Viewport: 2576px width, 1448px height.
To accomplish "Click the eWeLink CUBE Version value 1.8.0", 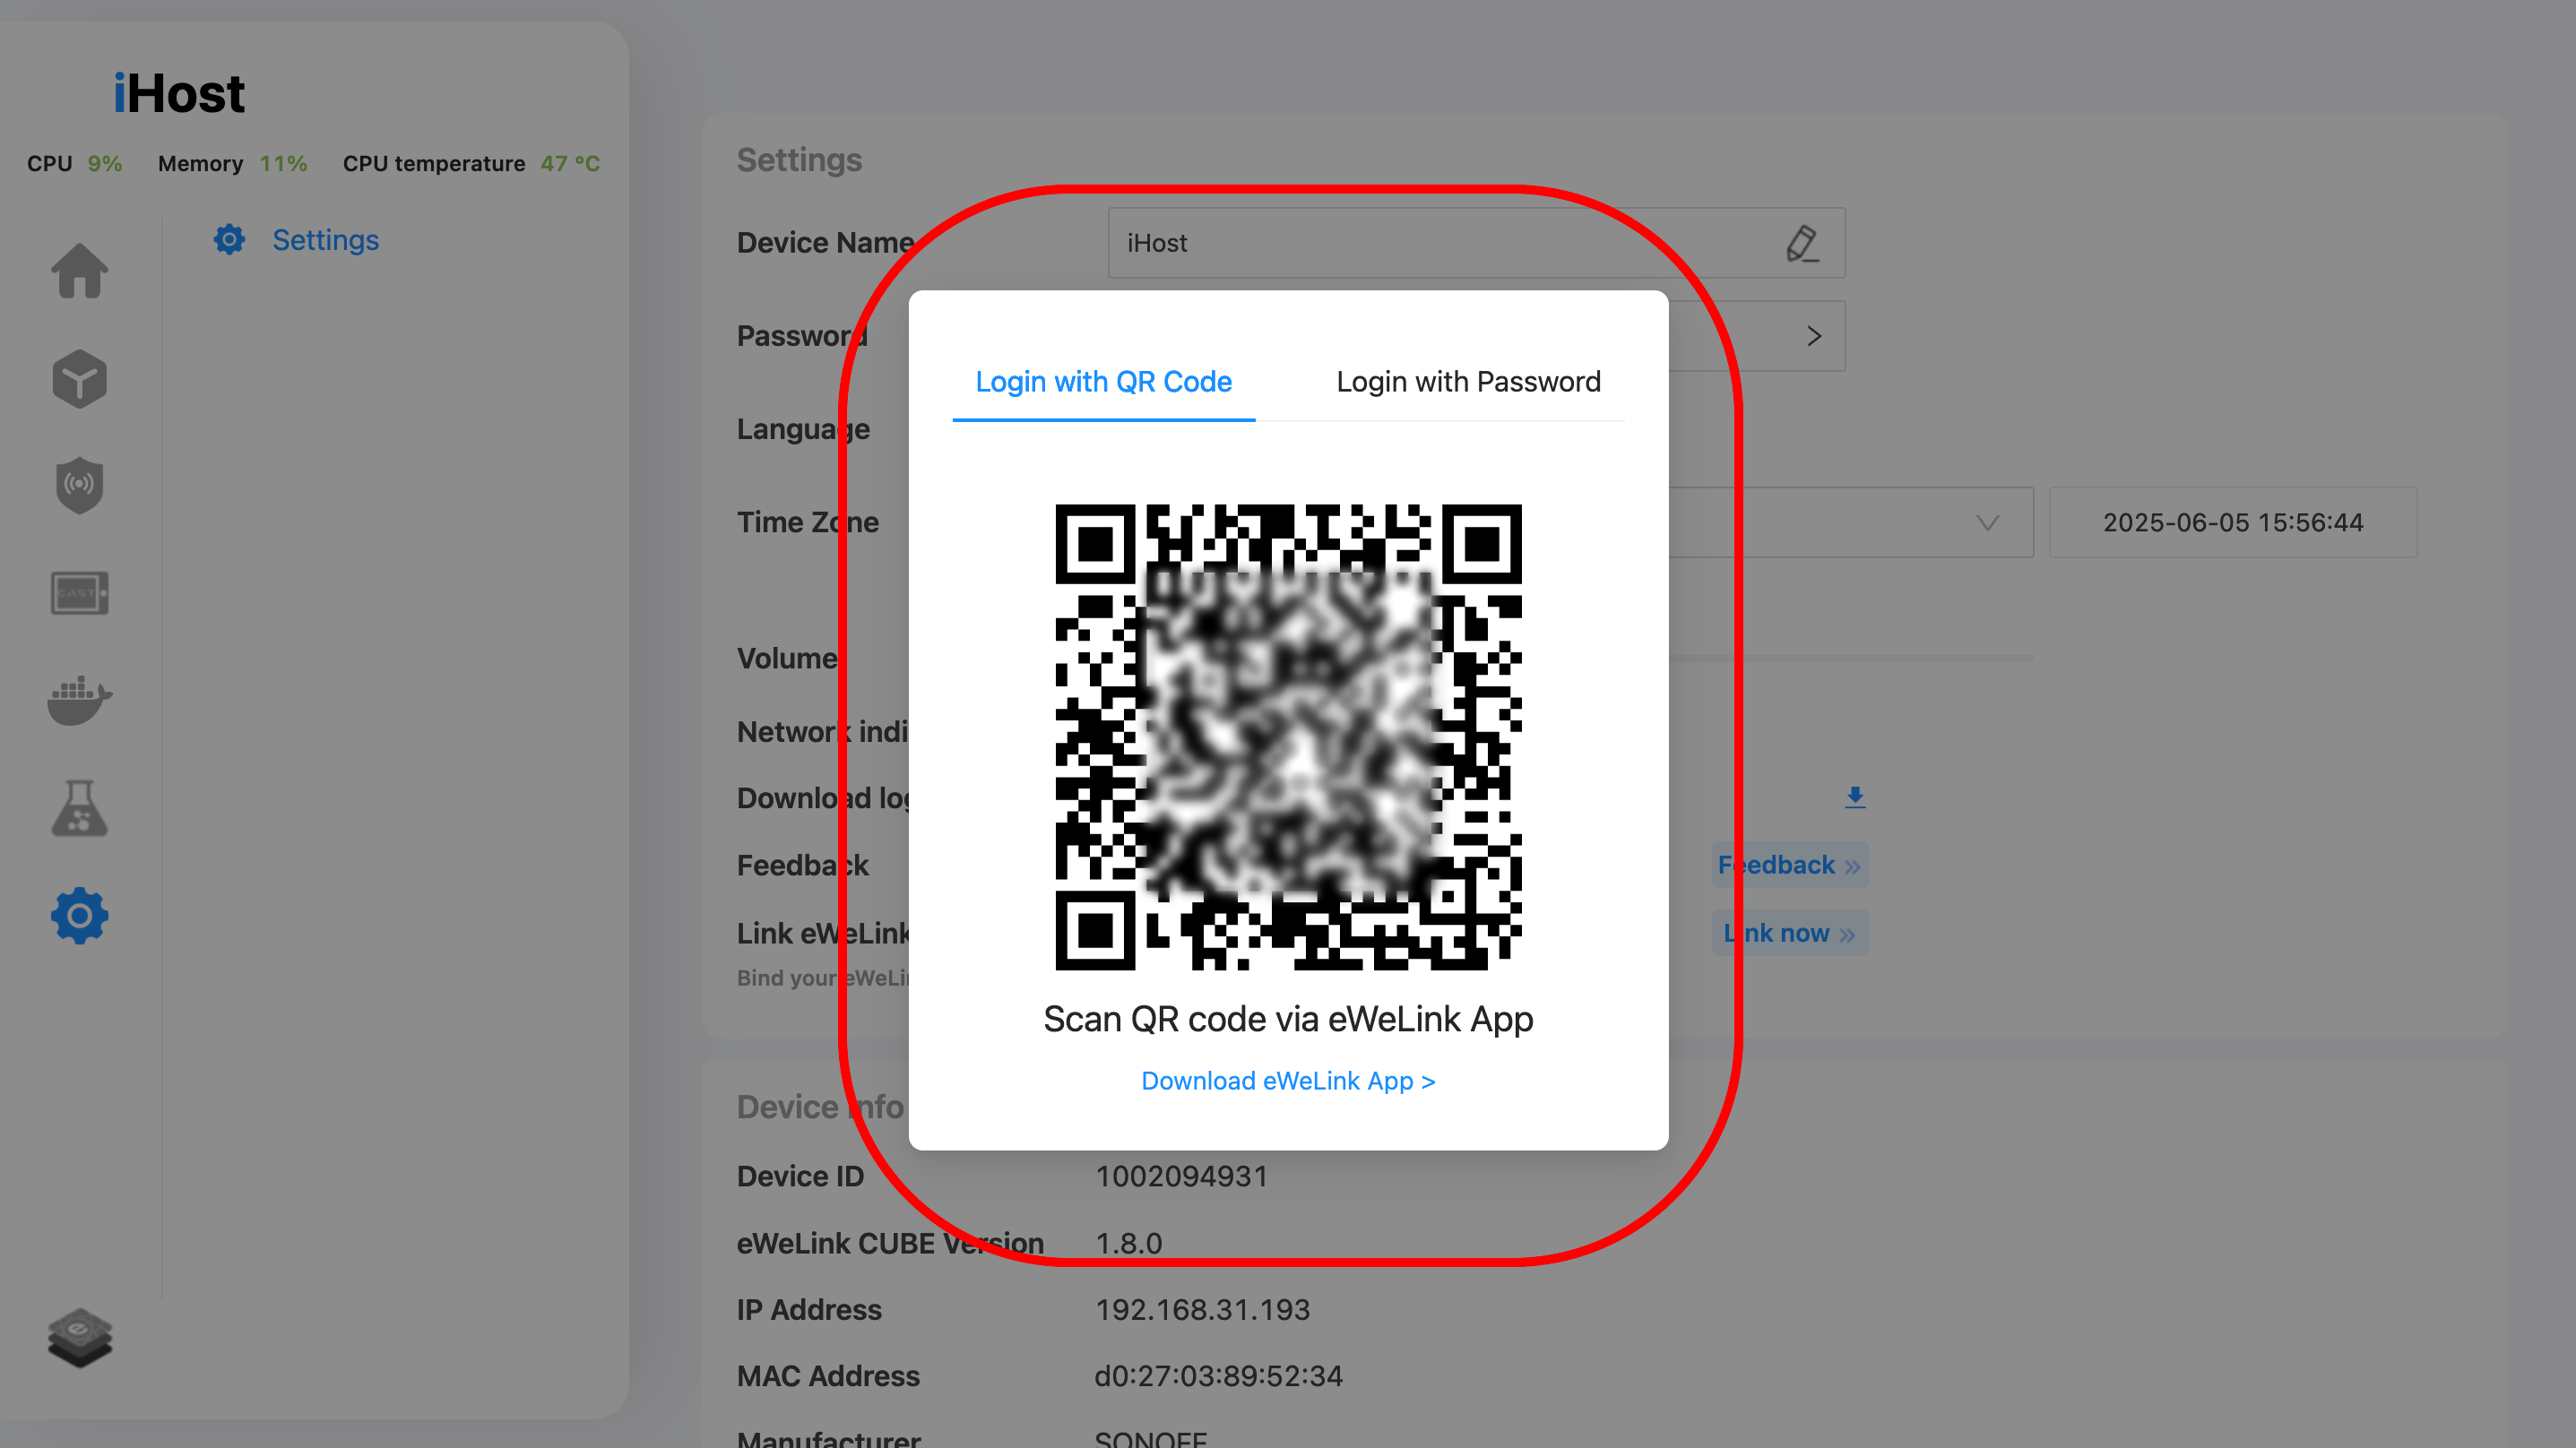I will (1128, 1243).
